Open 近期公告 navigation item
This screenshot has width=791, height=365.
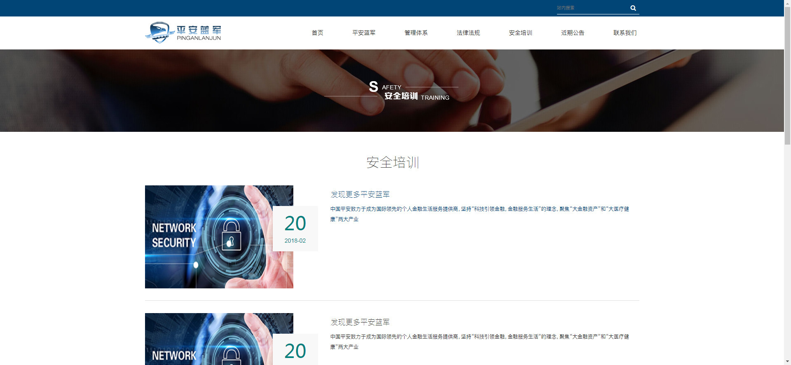tap(573, 33)
